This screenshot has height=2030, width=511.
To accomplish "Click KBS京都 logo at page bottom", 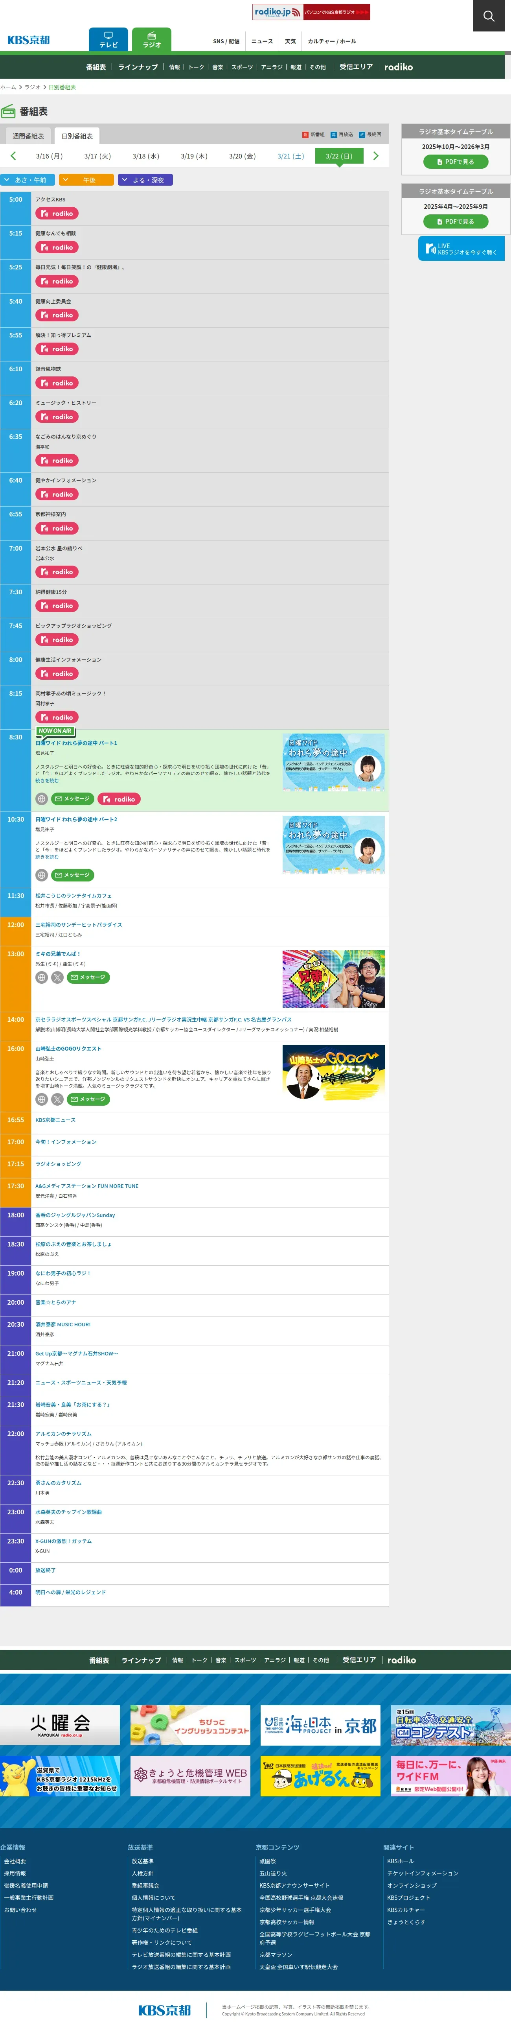I will point(165,2010).
